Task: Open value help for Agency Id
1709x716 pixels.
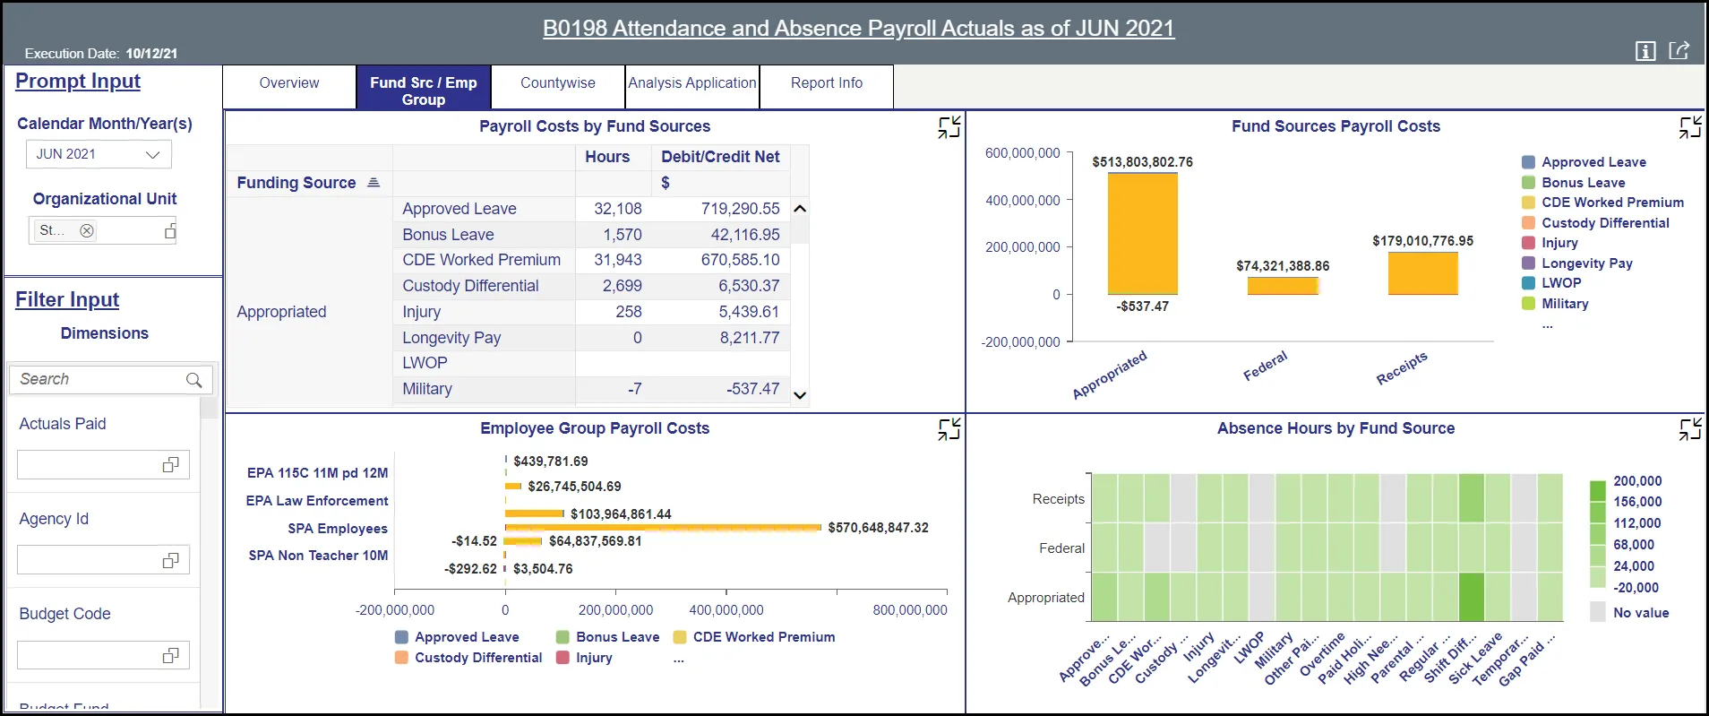Action: (170, 560)
